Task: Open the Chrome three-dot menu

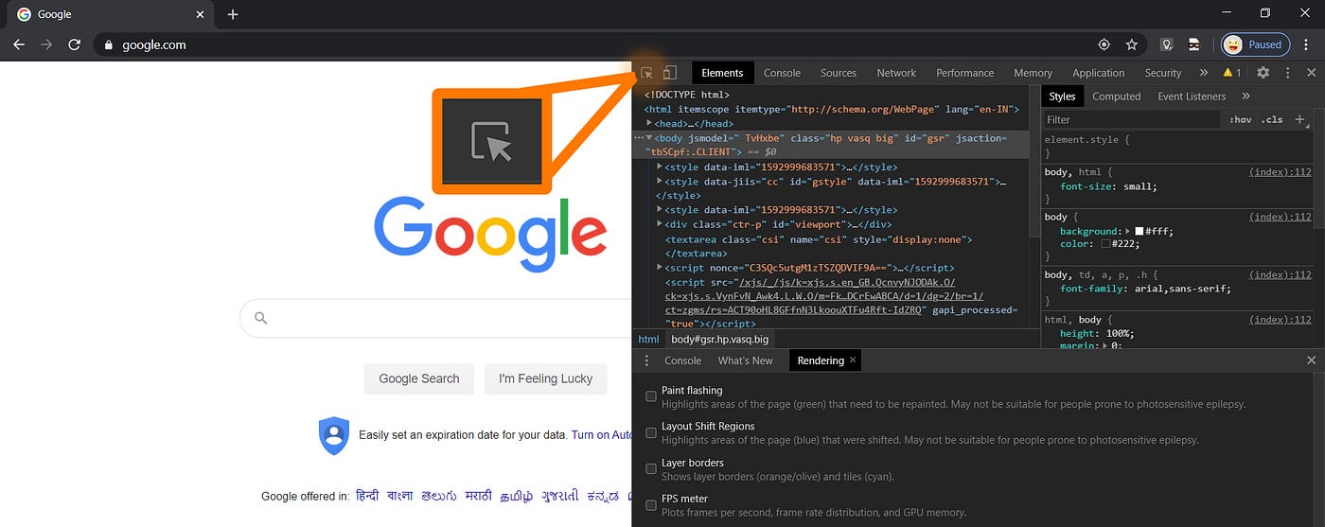Action: (1305, 44)
